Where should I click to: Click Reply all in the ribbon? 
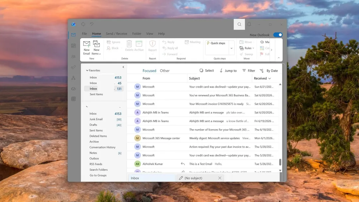(170, 48)
